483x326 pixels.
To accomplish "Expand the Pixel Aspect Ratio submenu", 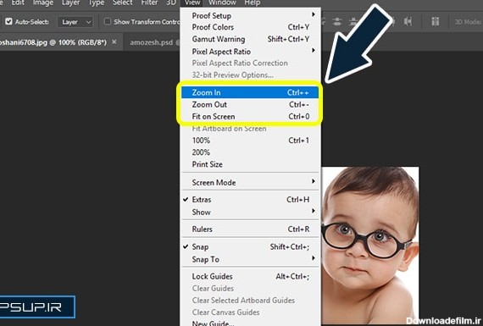I will tap(250, 51).
